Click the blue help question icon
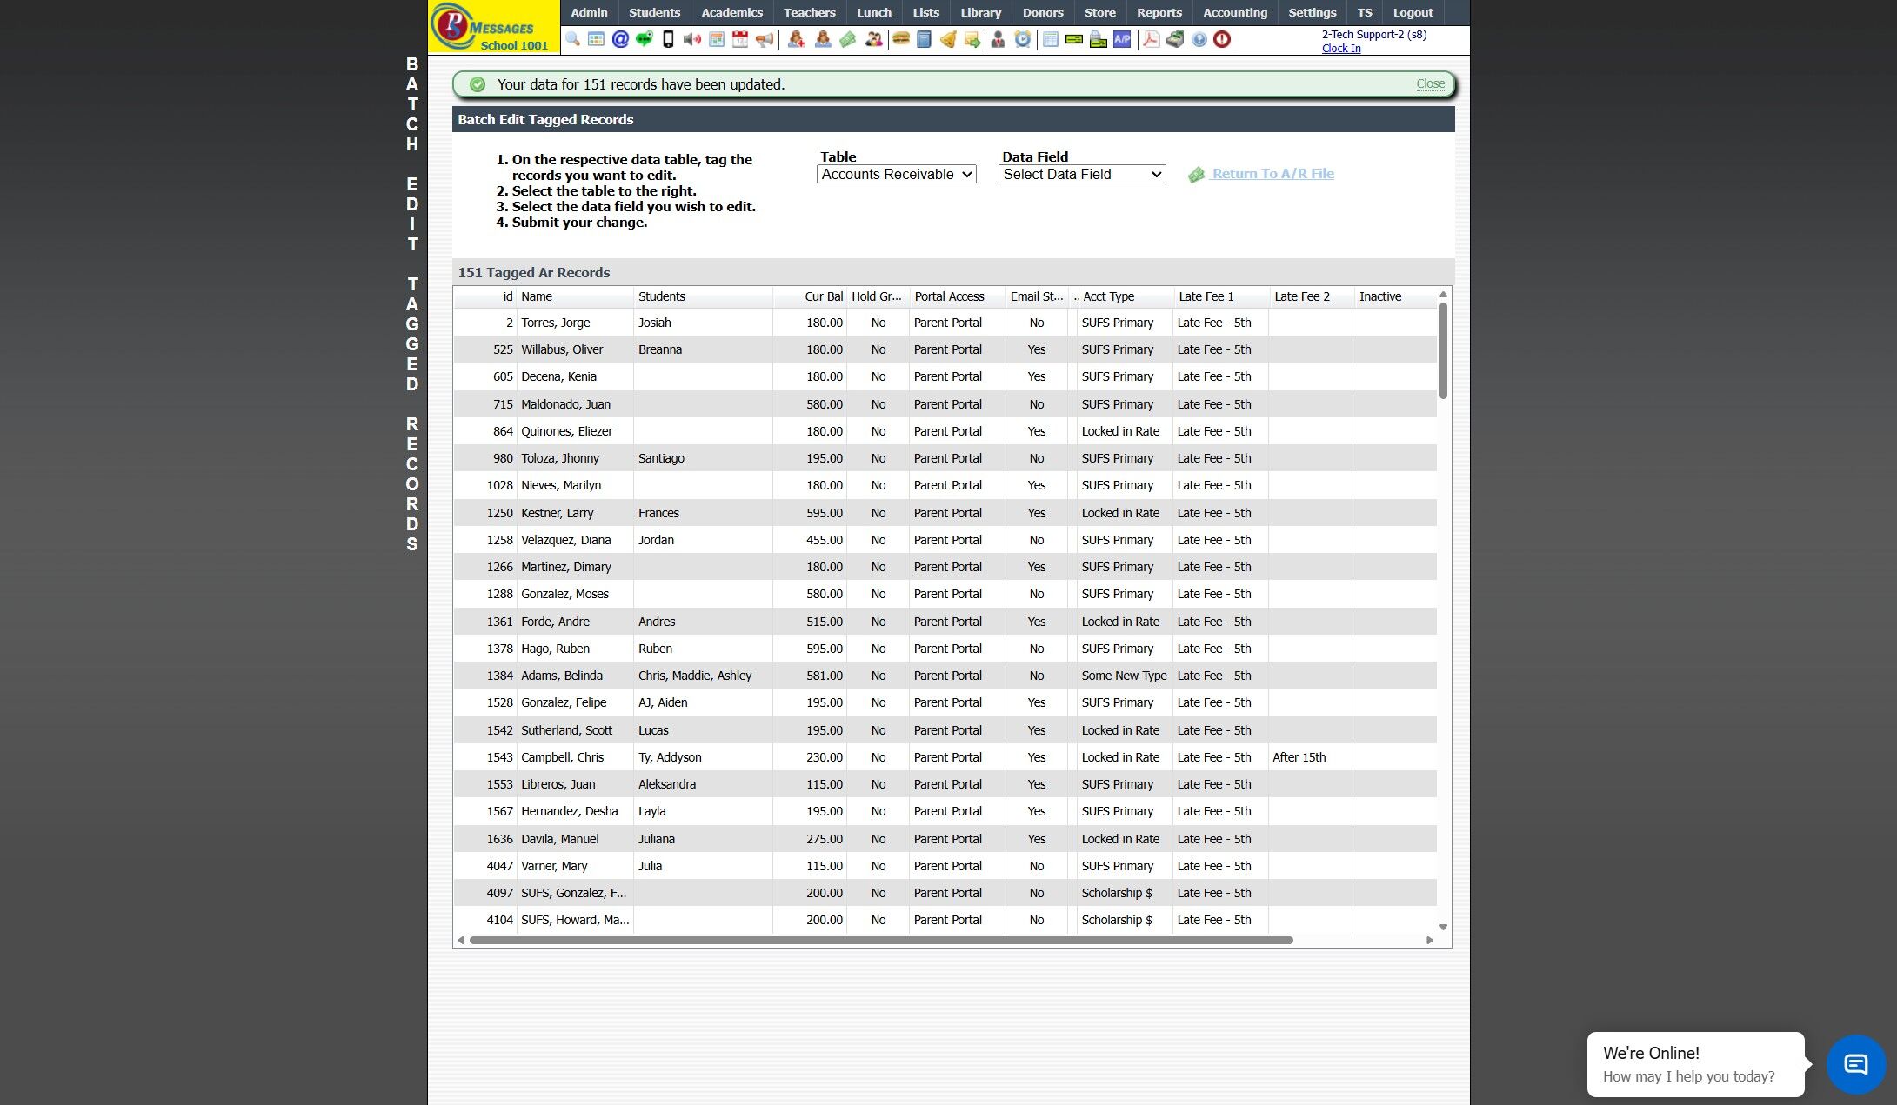The height and width of the screenshot is (1105, 1897). coord(1199,39)
